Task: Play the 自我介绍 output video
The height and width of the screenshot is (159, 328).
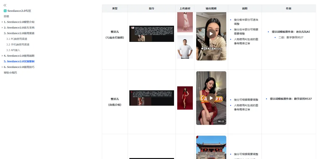Action: pos(211,98)
